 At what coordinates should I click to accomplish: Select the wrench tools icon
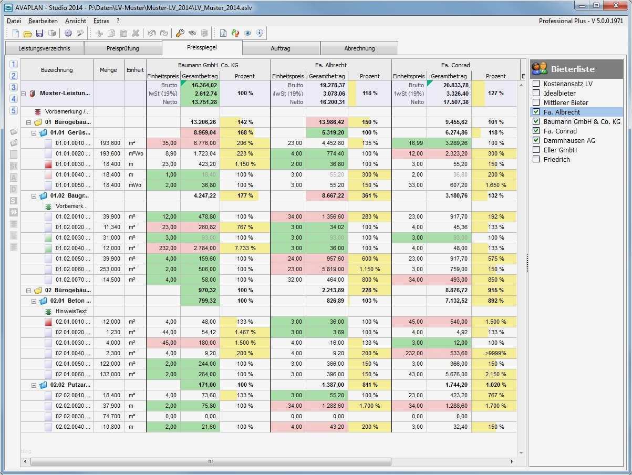[x=180, y=33]
